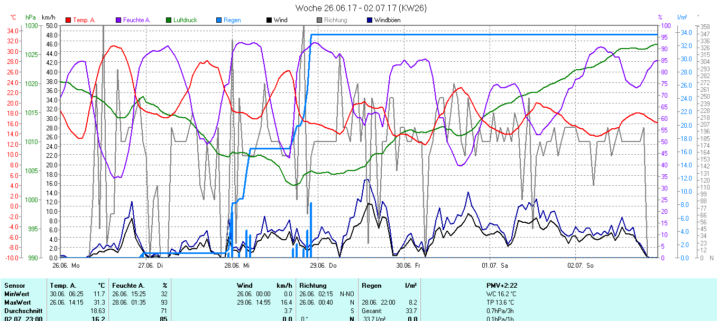Click the chart title Woche 26.06.17 - 02.07.17
717x321 pixels.
point(361,8)
